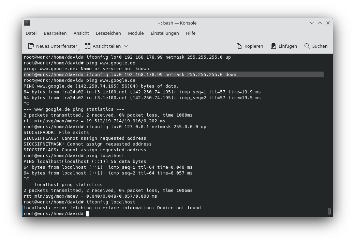The height and width of the screenshot is (243, 355).
Task: Open the Lesezeichen menu
Action: [x=108, y=33]
